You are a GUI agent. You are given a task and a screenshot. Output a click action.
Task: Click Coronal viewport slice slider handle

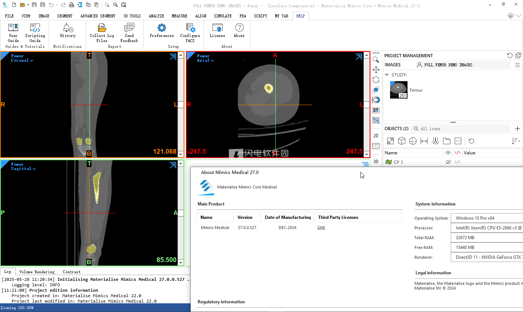click(181, 105)
